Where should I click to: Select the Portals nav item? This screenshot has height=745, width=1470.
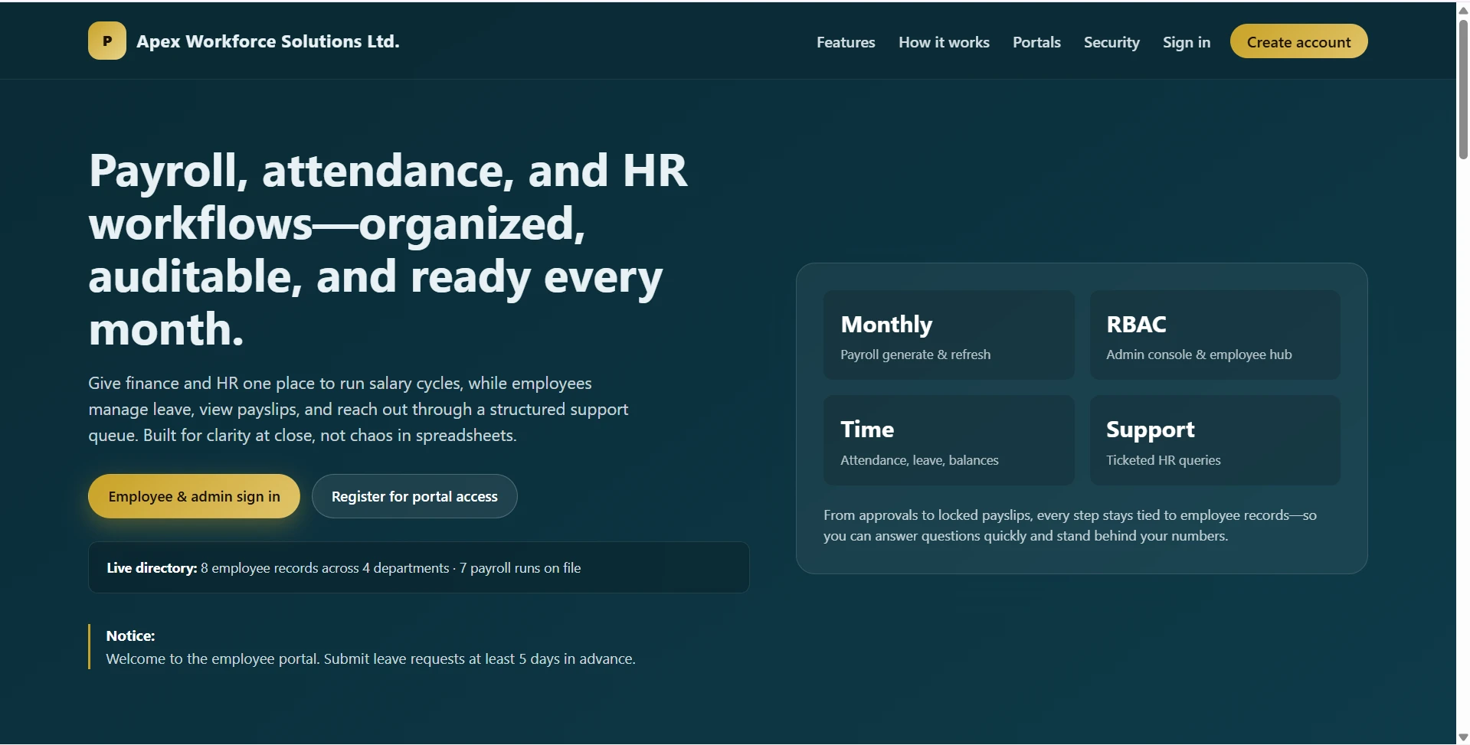1036,42
